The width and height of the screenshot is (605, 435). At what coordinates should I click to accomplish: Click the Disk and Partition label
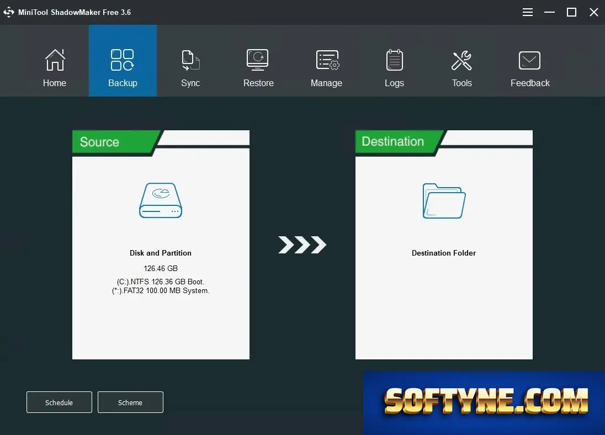161,253
